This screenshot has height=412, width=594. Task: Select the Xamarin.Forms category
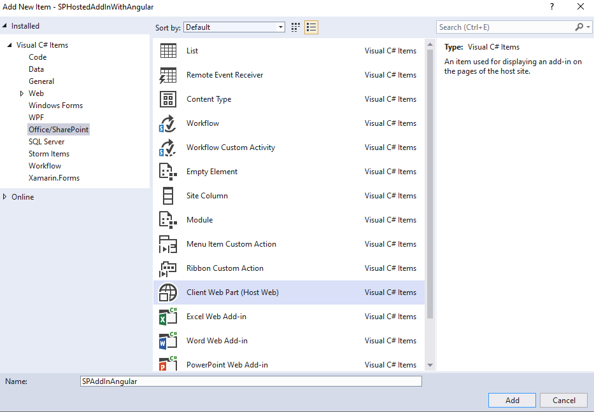(54, 178)
